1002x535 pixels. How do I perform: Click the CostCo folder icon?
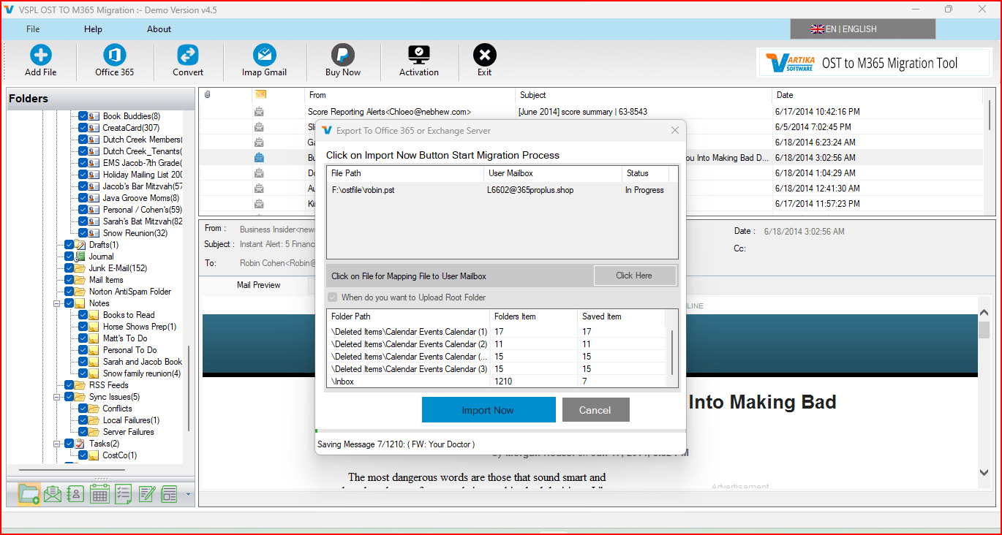(x=94, y=455)
